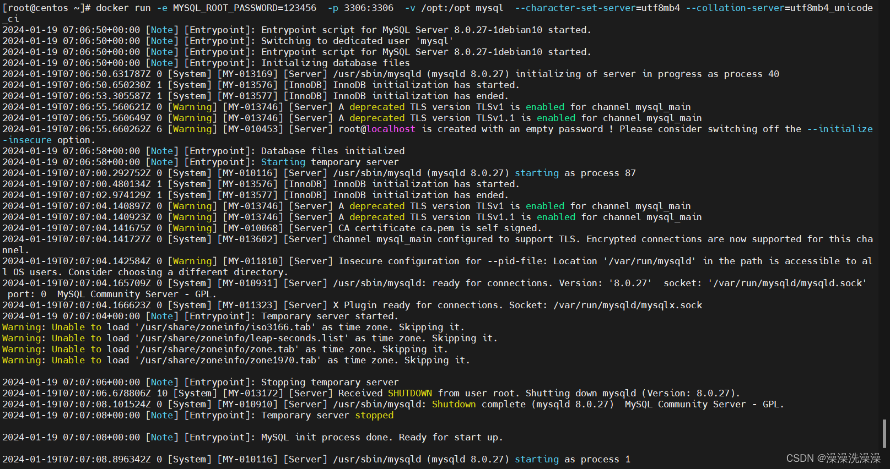Click 'starting as process 1' on last line
This screenshot has height=469, width=890.
(x=573, y=459)
